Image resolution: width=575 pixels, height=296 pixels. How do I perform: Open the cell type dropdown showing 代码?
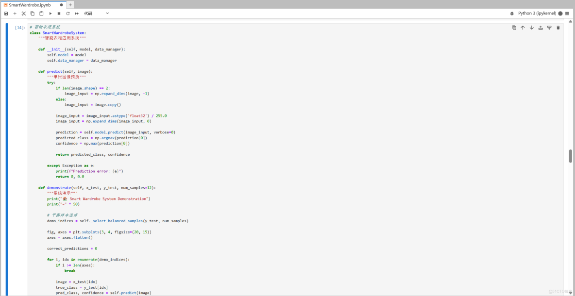tap(97, 13)
